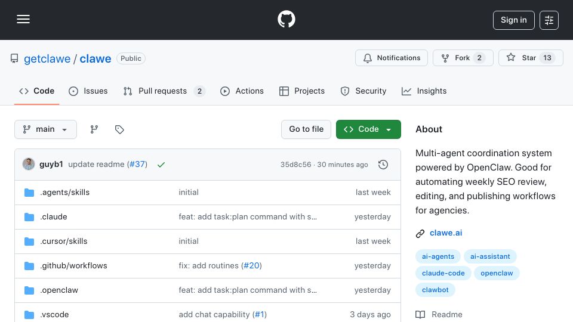Screen dimensions: 573x322
Task: Select the ai-agents topic tag
Action: click(x=438, y=256)
